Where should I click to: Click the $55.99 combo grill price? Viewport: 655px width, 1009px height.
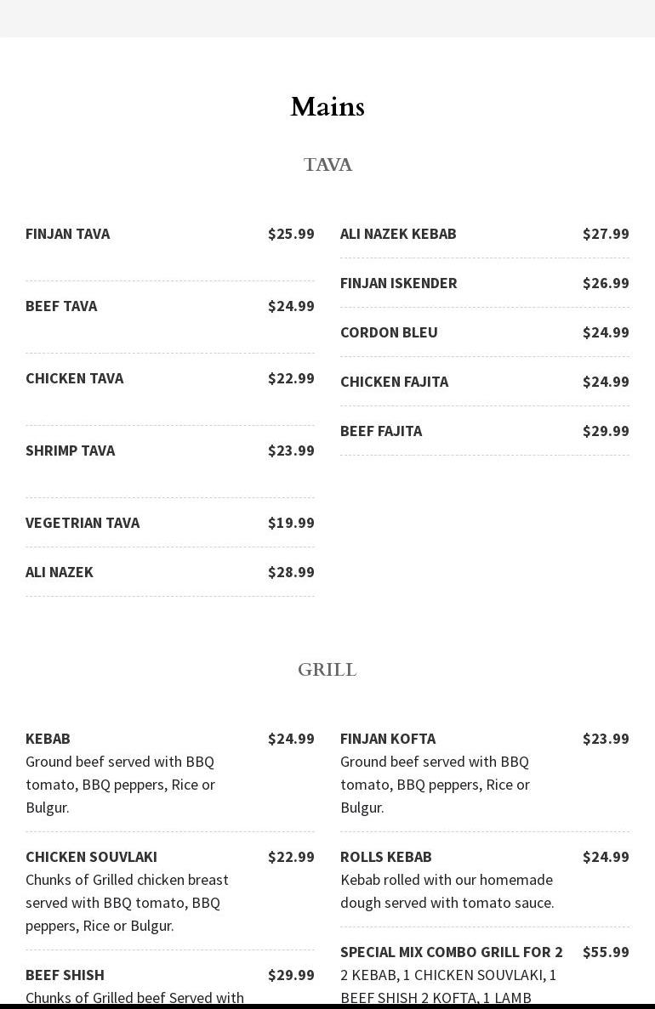click(x=606, y=952)
